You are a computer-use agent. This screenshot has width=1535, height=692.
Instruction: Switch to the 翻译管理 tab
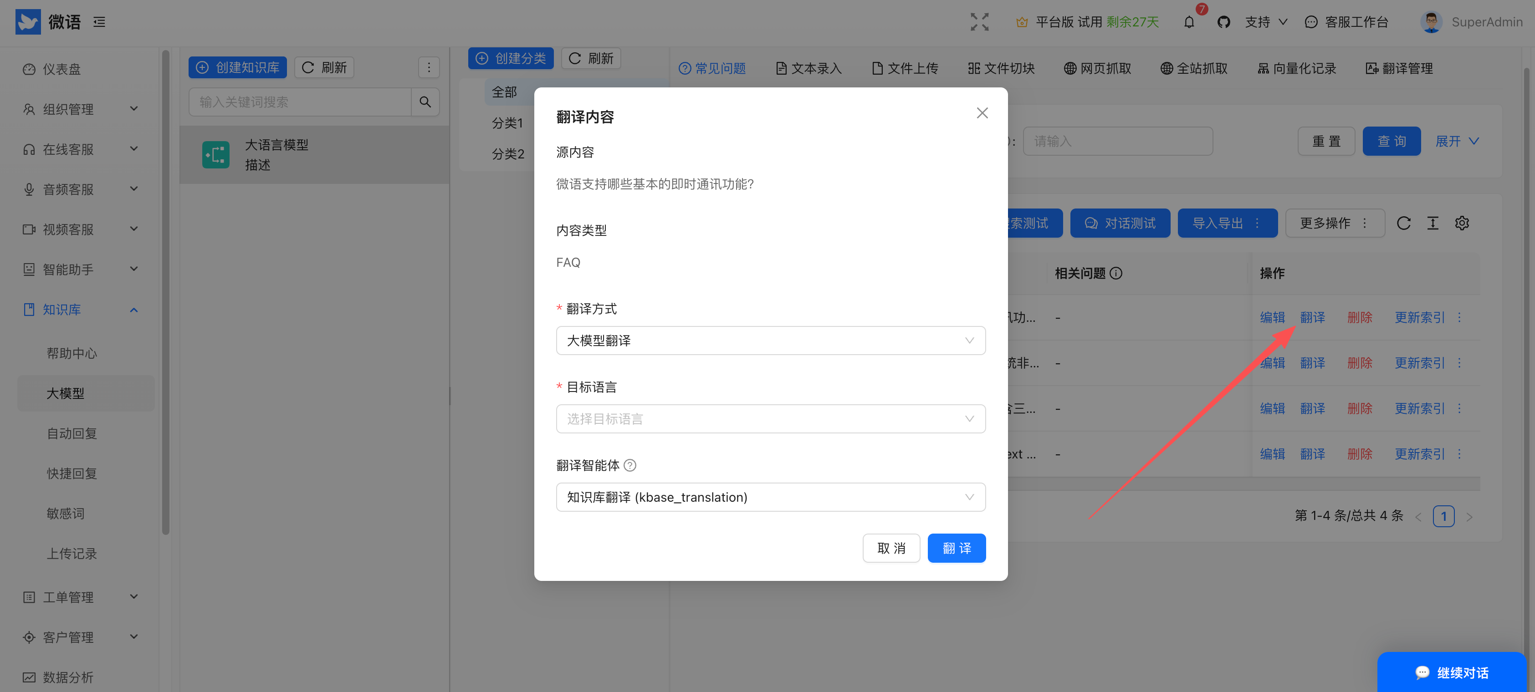click(1399, 68)
